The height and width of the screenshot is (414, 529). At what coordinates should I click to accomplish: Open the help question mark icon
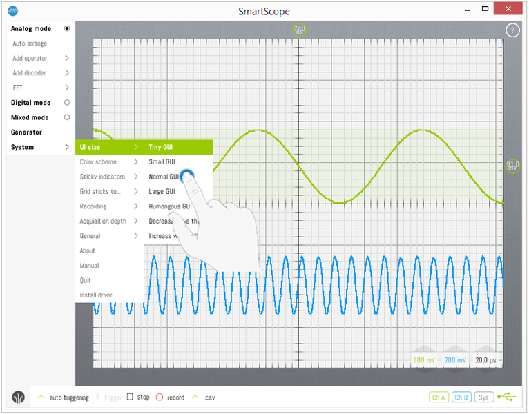(x=512, y=30)
